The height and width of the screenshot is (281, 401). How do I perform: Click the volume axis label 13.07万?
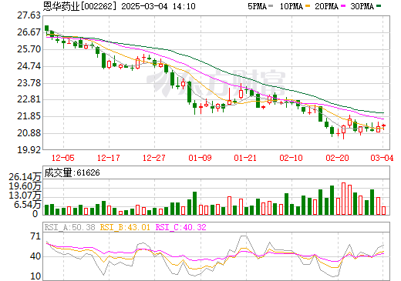tap(25, 196)
